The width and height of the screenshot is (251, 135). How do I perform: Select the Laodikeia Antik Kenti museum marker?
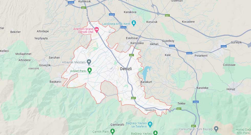(134, 23)
